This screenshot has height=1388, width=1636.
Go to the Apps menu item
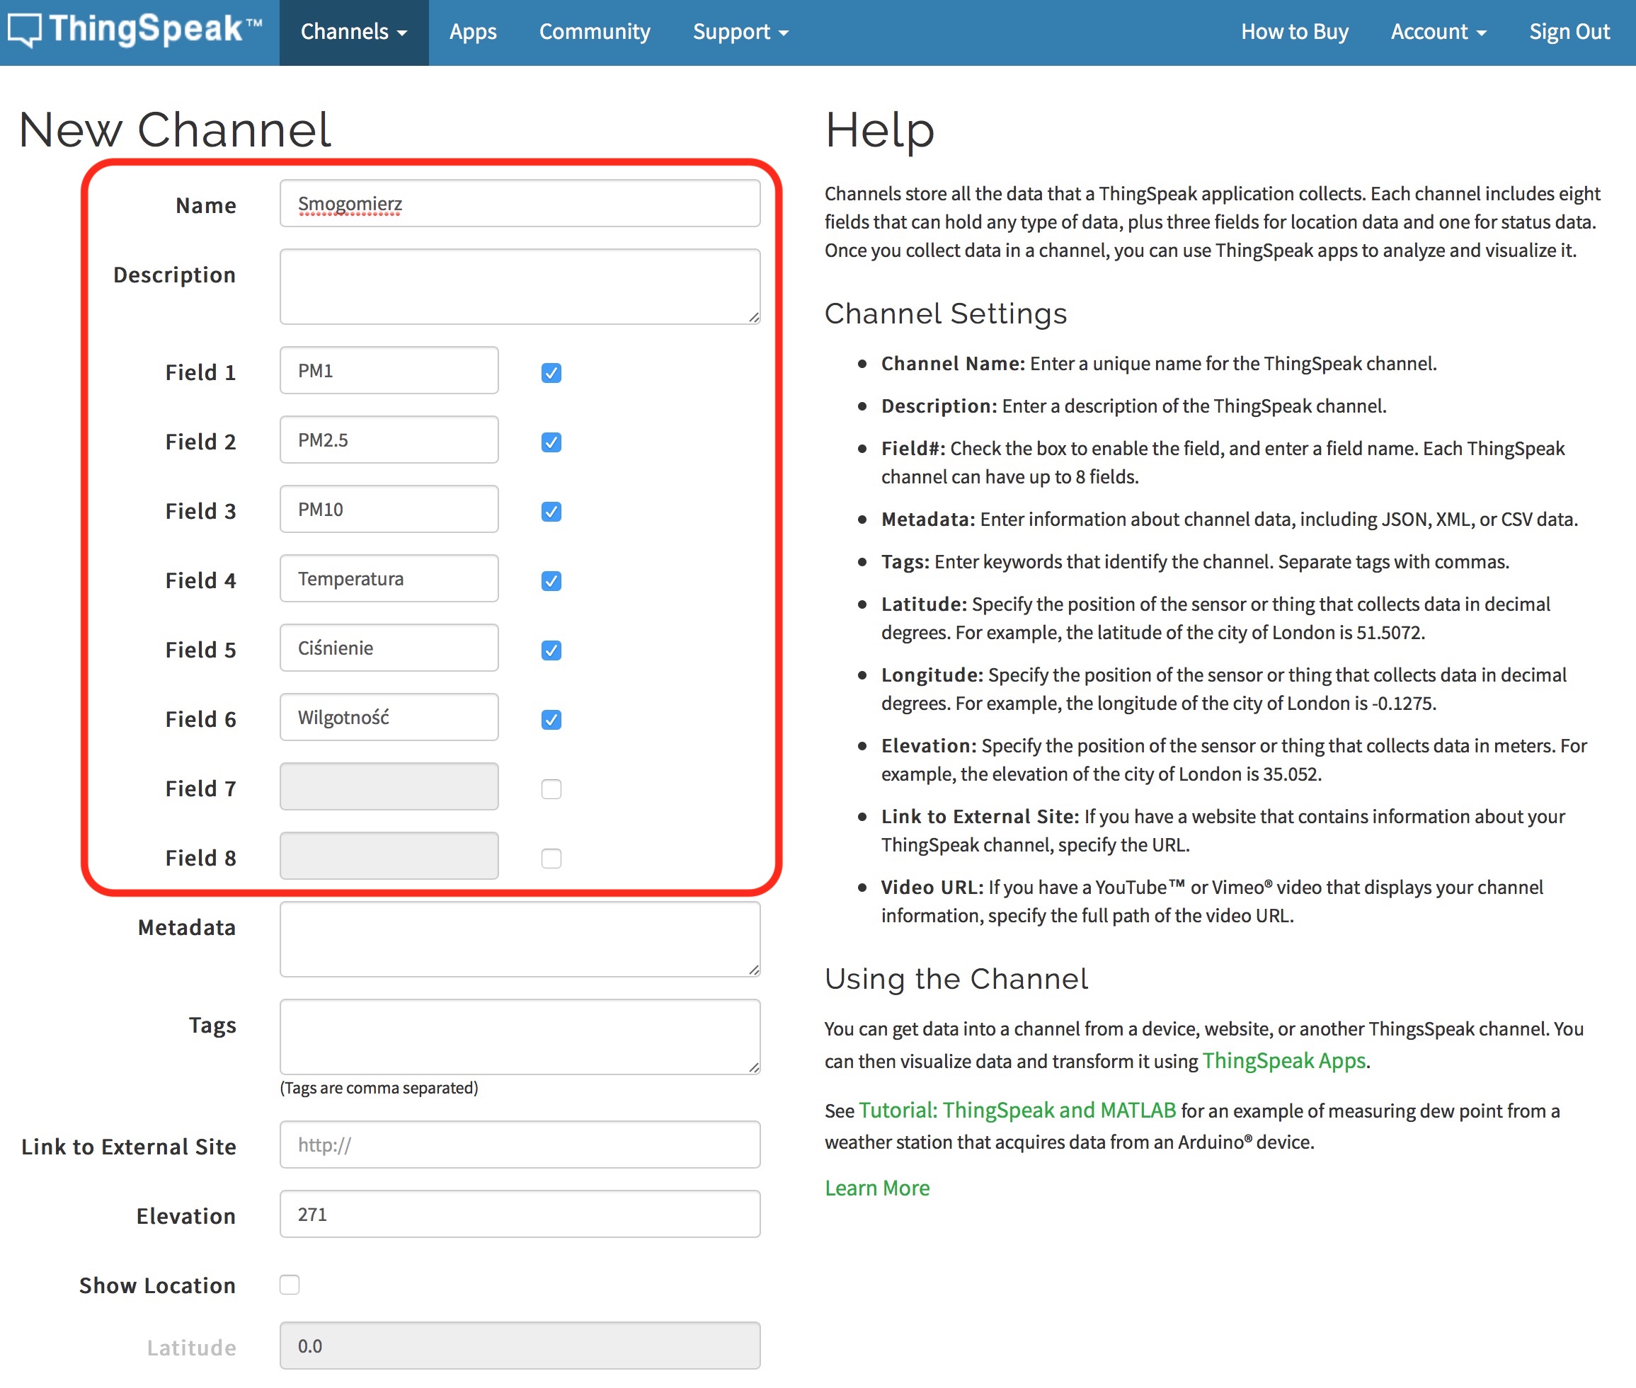pos(472,33)
